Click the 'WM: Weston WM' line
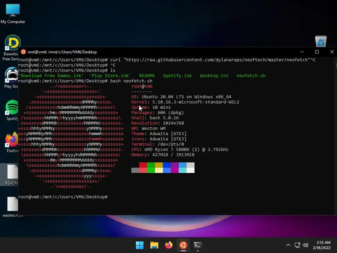This screenshot has height=253, width=337. coord(148,128)
